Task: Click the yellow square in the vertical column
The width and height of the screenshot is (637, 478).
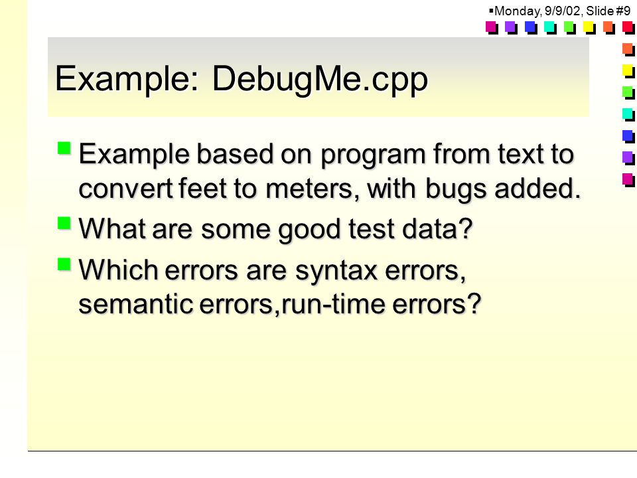Action: tap(628, 71)
